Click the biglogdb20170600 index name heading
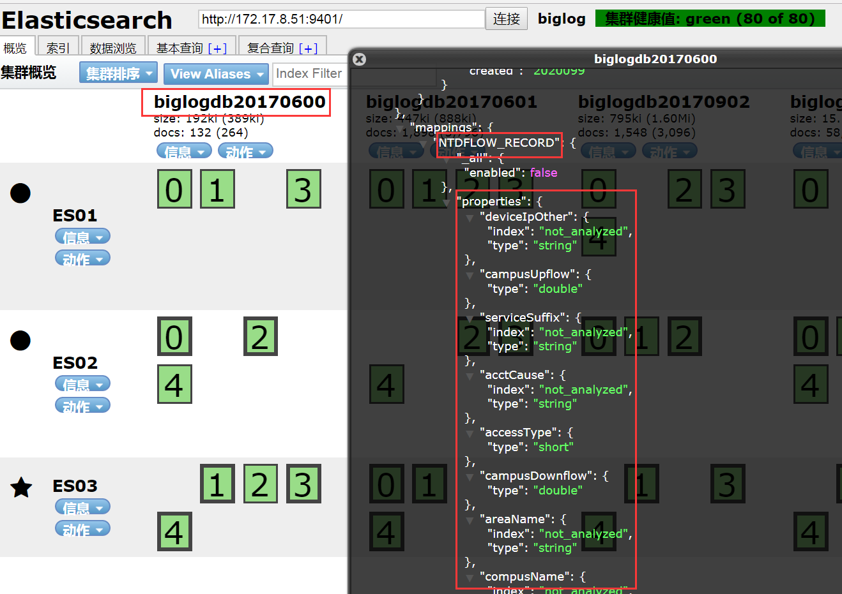842x594 pixels. (240, 101)
